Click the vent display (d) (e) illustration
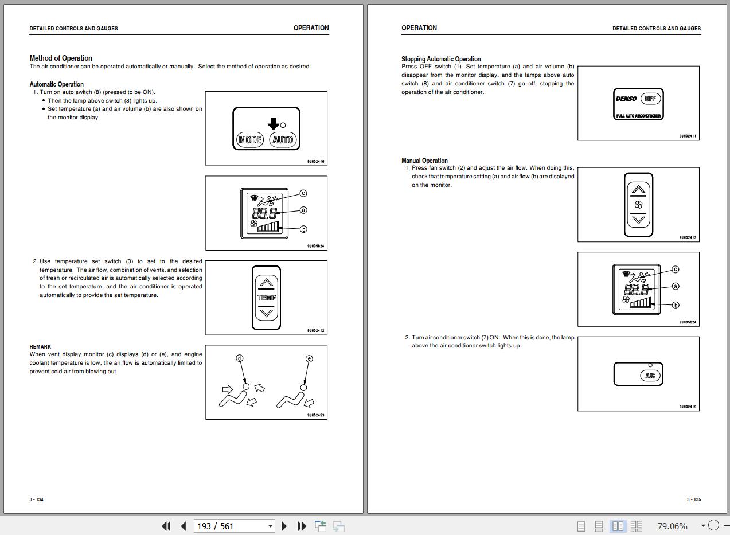This screenshot has width=730, height=535. 267,382
